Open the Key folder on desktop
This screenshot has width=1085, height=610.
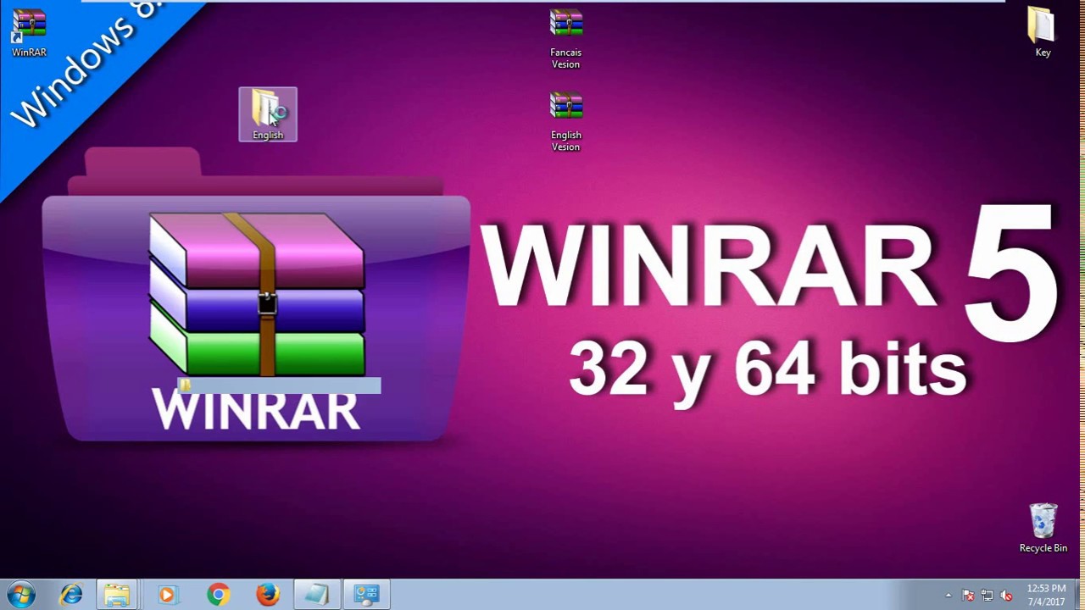click(1043, 32)
